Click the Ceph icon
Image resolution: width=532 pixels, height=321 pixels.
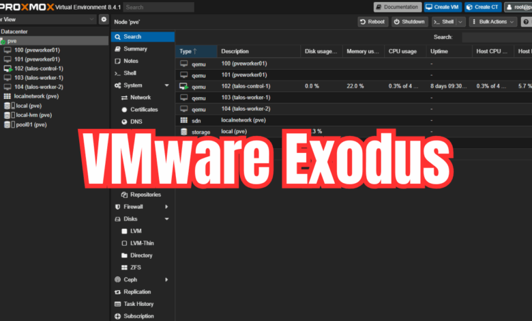coord(117,279)
